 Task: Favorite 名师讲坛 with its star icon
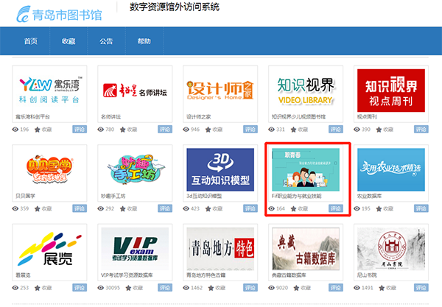click(x=122, y=130)
